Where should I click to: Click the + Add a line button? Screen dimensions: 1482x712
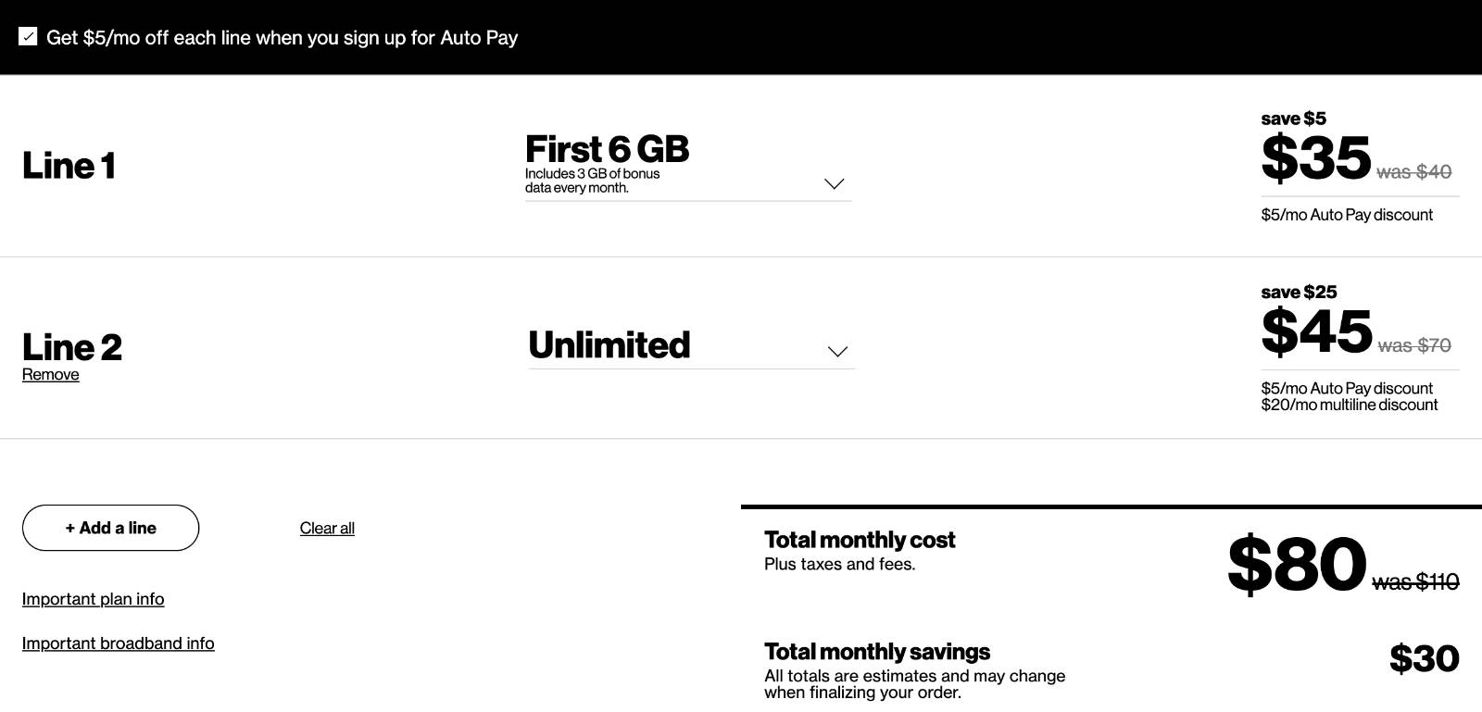click(x=110, y=528)
